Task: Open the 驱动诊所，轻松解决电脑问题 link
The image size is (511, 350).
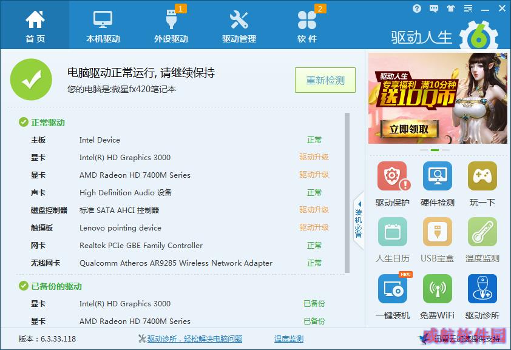Action: coord(194,339)
